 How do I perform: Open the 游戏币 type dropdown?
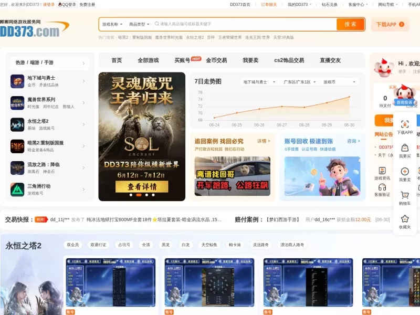click(339, 82)
